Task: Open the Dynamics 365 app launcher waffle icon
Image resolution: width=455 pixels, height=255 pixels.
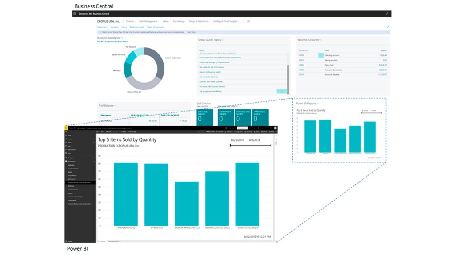Action: tap(75, 14)
